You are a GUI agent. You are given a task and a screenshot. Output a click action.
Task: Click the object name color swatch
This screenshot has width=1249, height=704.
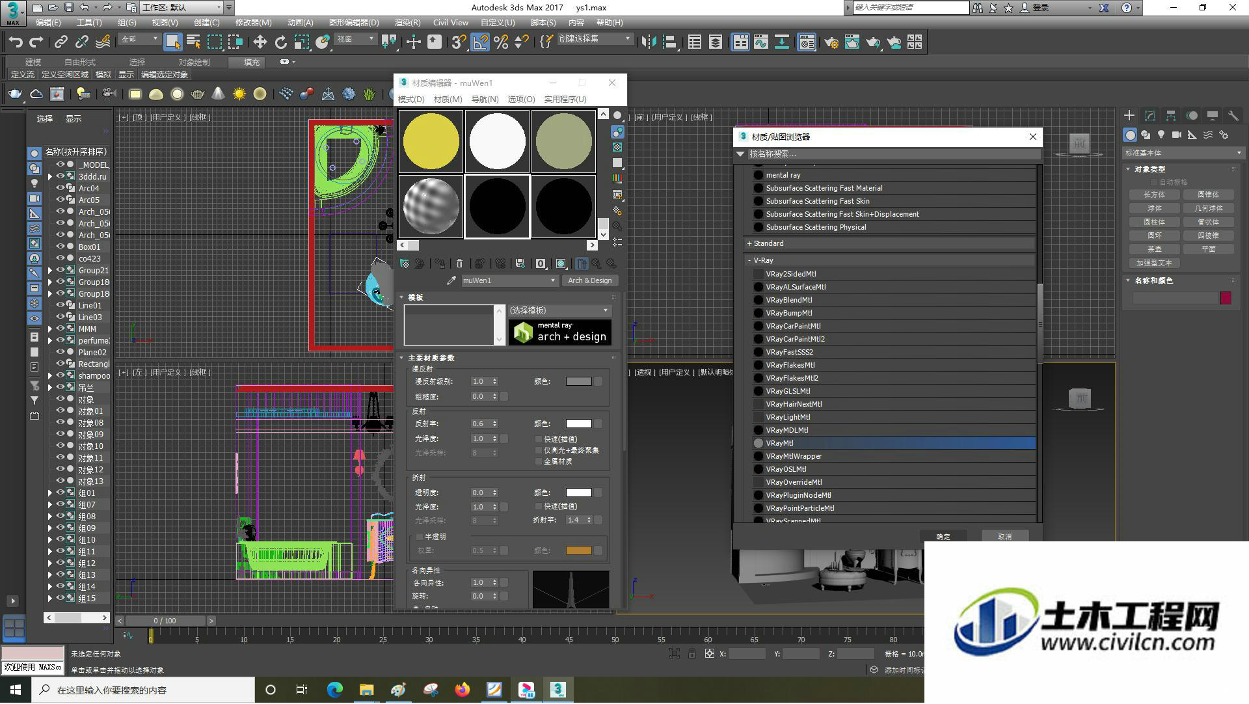tap(1226, 298)
